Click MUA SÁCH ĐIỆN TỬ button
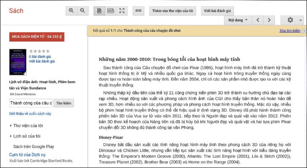 37,37
